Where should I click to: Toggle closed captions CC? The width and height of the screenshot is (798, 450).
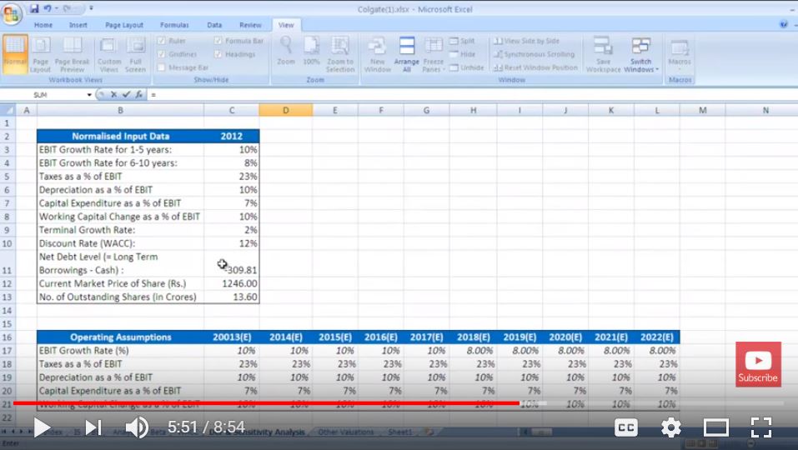(626, 427)
